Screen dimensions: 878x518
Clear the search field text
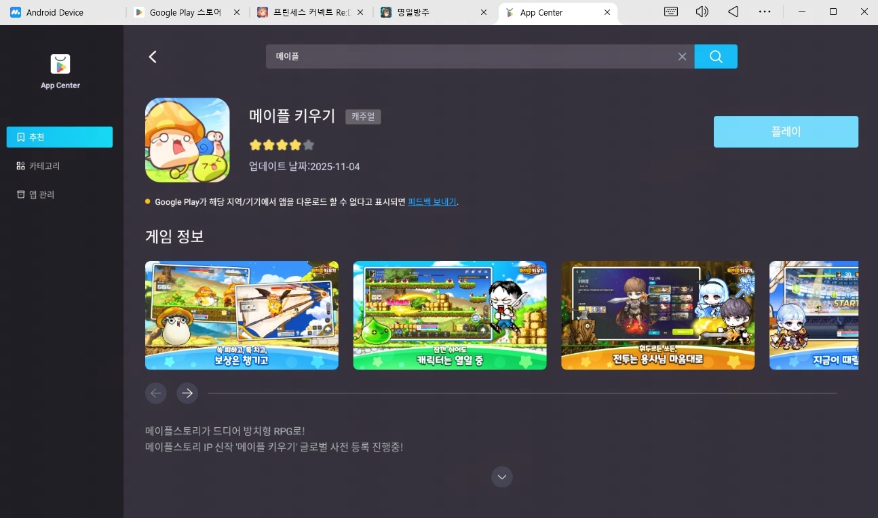(682, 57)
